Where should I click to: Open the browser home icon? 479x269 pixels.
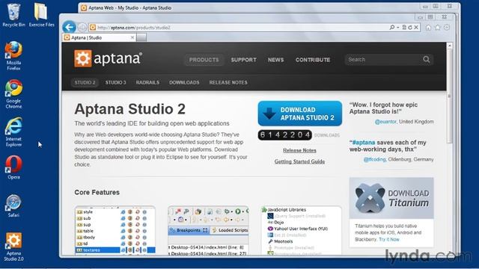(x=428, y=28)
